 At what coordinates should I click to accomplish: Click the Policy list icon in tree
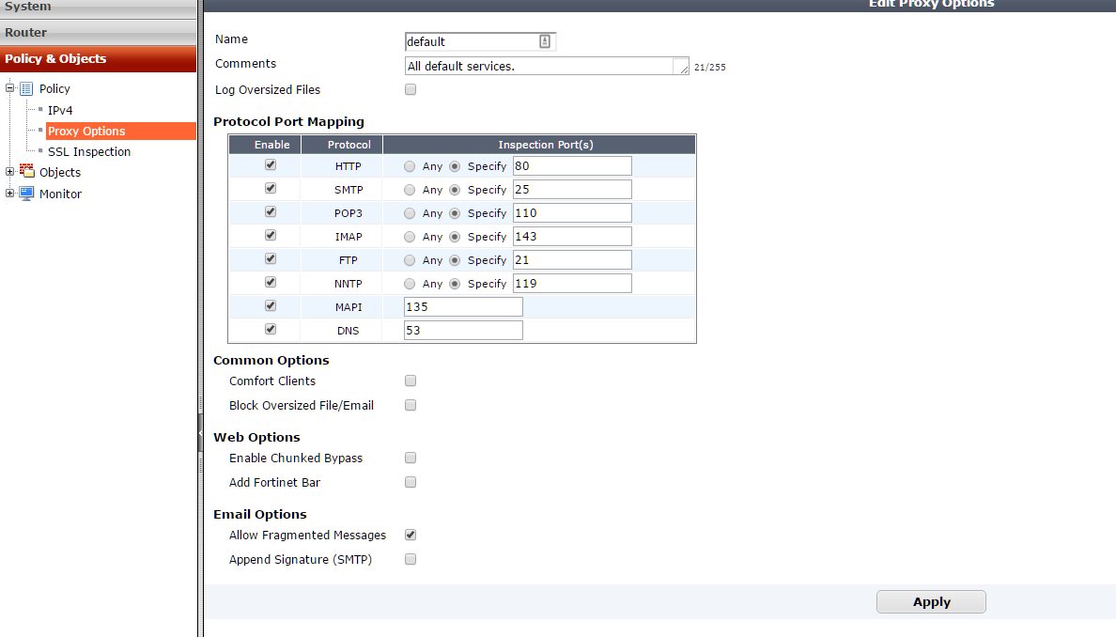point(26,89)
